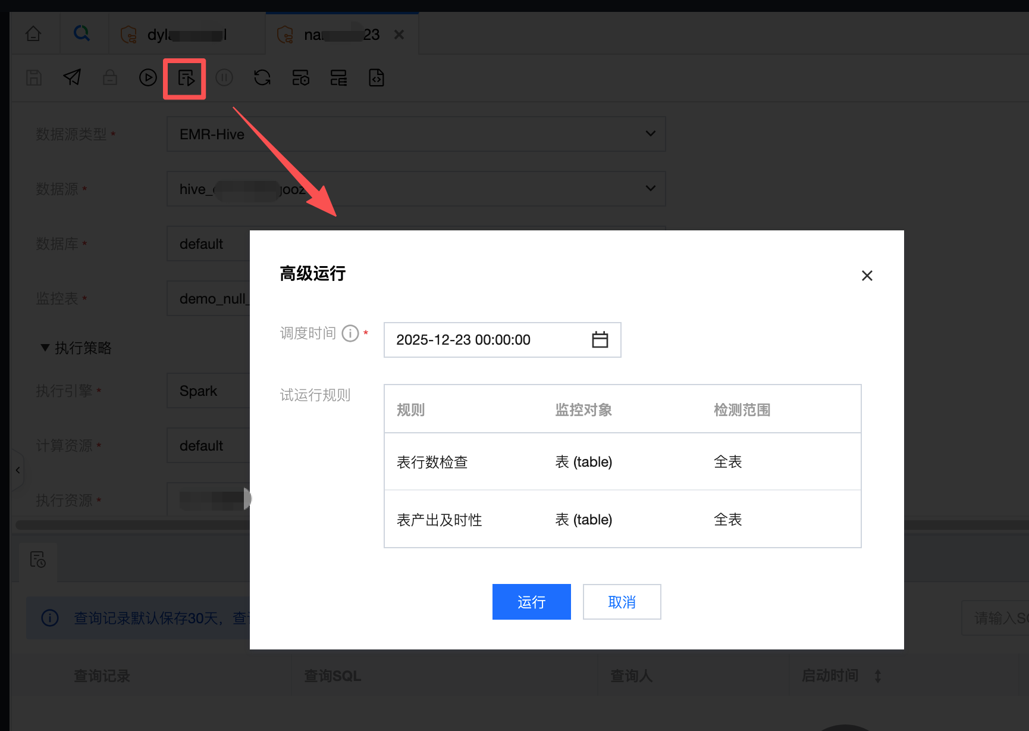The image size is (1029, 731).
Task: Go to the home tab icon
Action: click(x=34, y=34)
